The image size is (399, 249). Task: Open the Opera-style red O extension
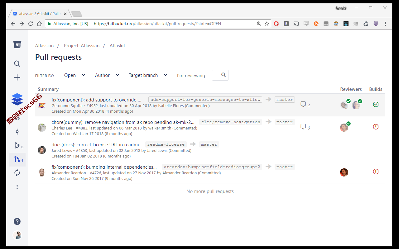(x=276, y=24)
